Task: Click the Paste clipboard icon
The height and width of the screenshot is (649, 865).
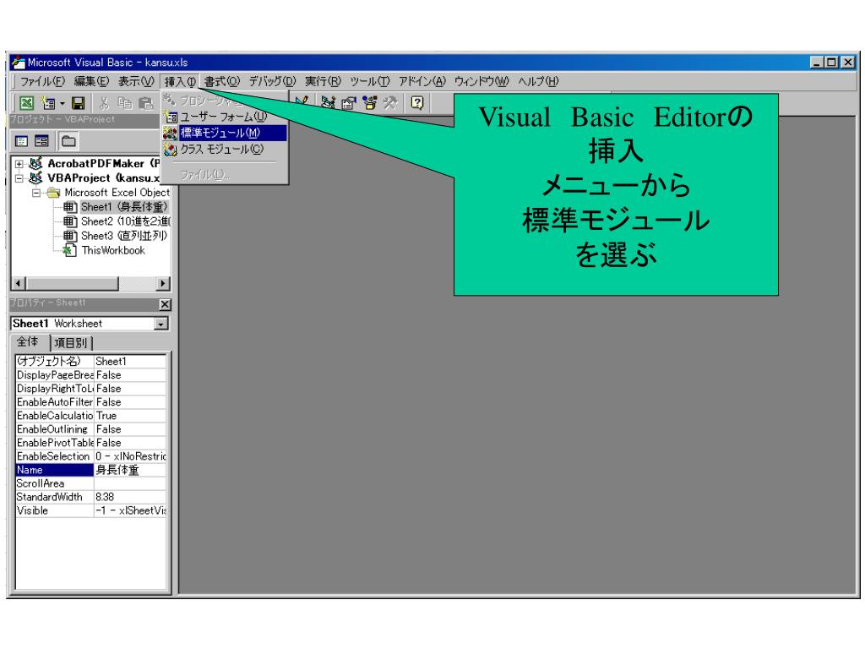Action: tap(145, 102)
